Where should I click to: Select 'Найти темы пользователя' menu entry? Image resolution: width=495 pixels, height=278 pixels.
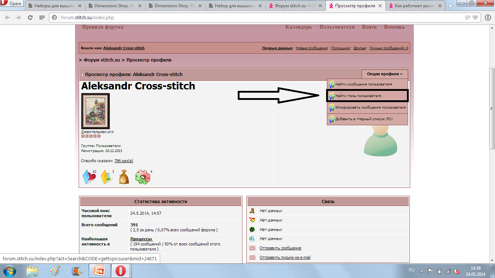click(x=358, y=96)
